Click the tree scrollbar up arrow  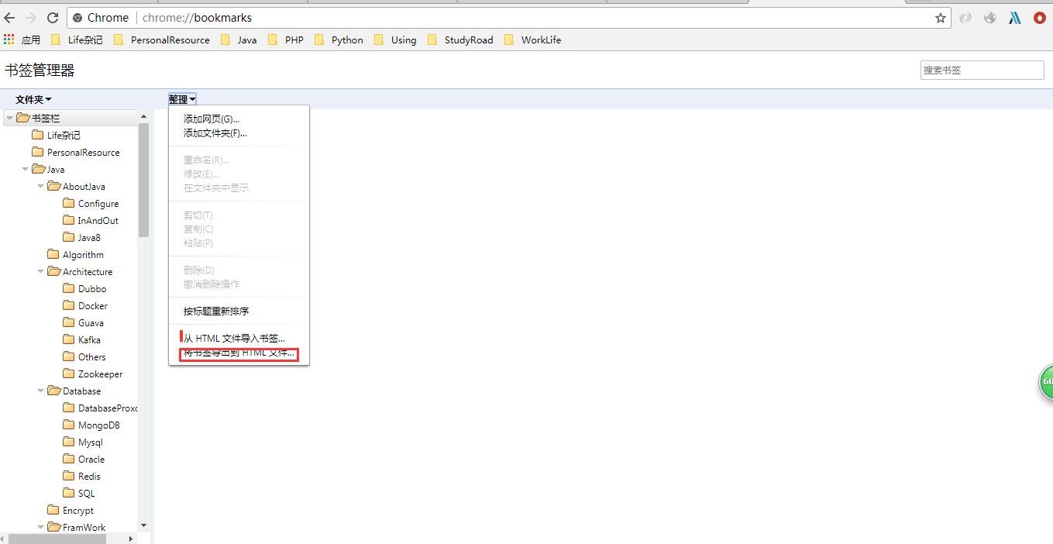point(143,116)
